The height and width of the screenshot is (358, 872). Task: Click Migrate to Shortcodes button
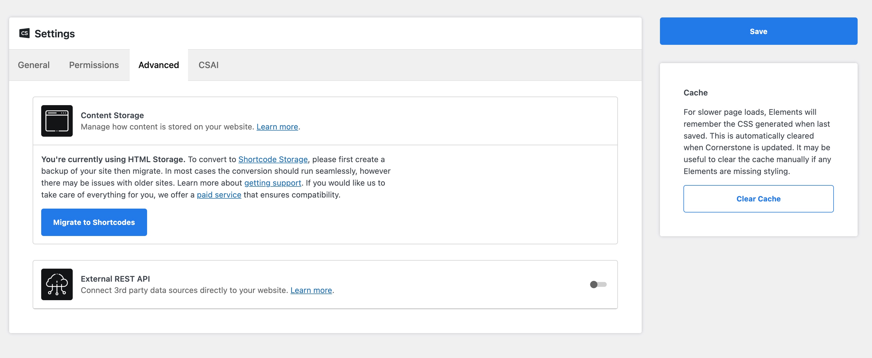tap(94, 222)
